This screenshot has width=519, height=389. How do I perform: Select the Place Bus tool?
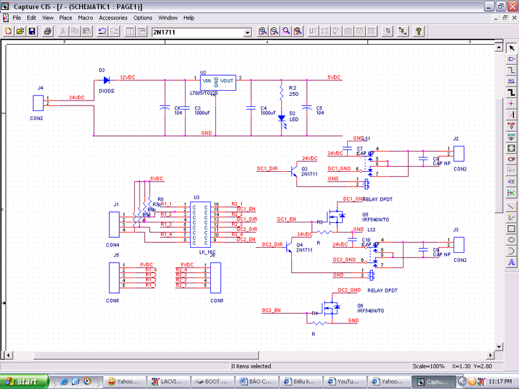click(511, 92)
